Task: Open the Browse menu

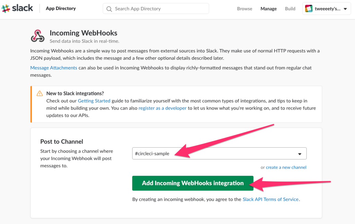Action: pyautogui.click(x=244, y=9)
